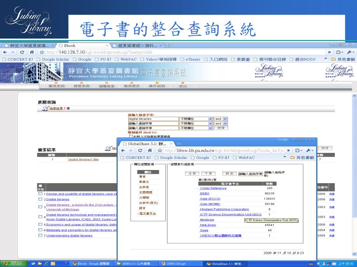The width and height of the screenshot is (357, 267).
Task: Open 簡易查詢 navigation menu item
Action: coord(56,86)
